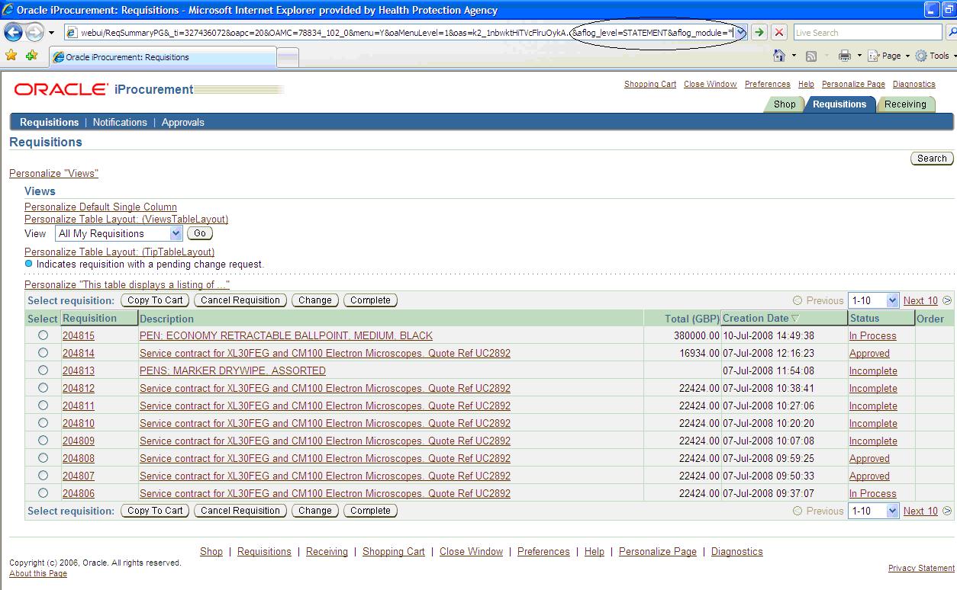This screenshot has height=590, width=957.
Task: Select radio button for requisition 204810
Action: click(43, 423)
